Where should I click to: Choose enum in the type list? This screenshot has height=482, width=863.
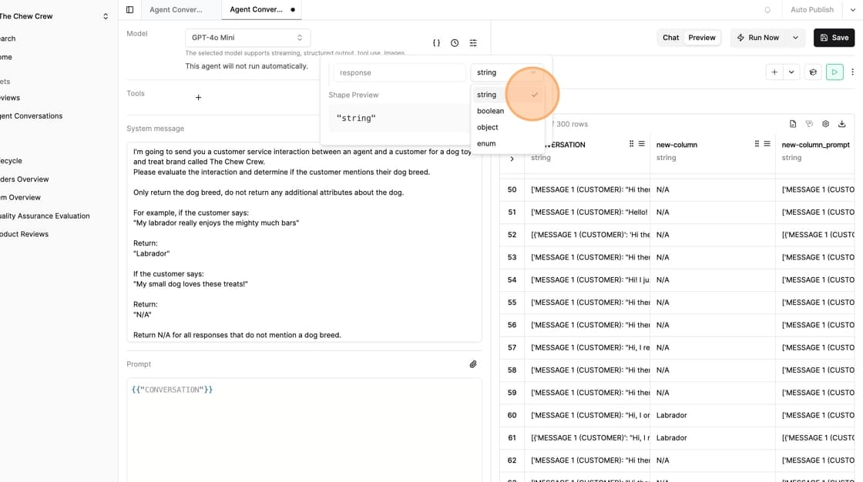(x=486, y=143)
